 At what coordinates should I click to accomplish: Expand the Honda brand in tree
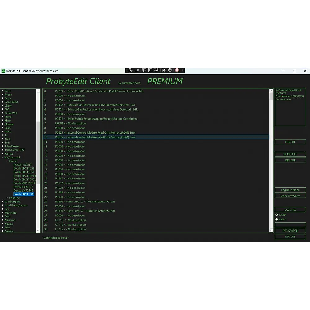(x=3, y=124)
